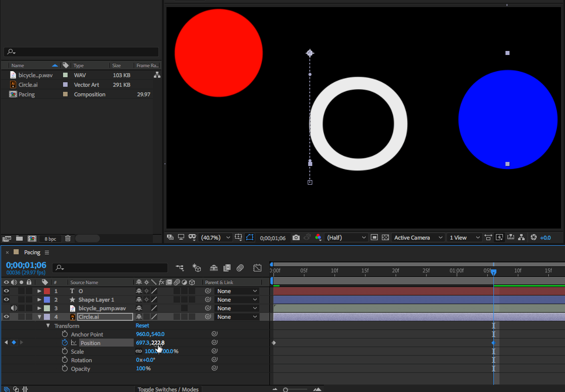
Task: Collapse the Transform property group
Action: click(48, 326)
